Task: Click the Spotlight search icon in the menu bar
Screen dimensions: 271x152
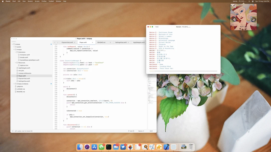Action: coord(249,1)
